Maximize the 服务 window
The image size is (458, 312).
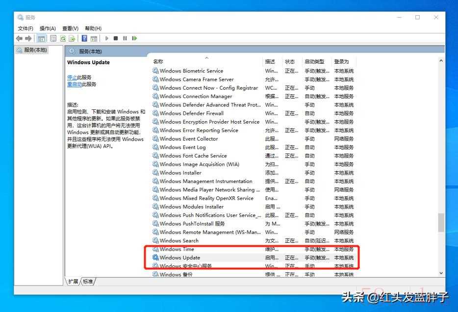[x=417, y=17]
